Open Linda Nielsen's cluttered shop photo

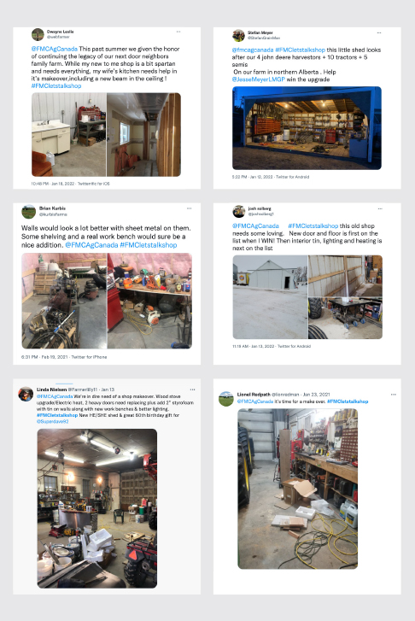(97, 508)
